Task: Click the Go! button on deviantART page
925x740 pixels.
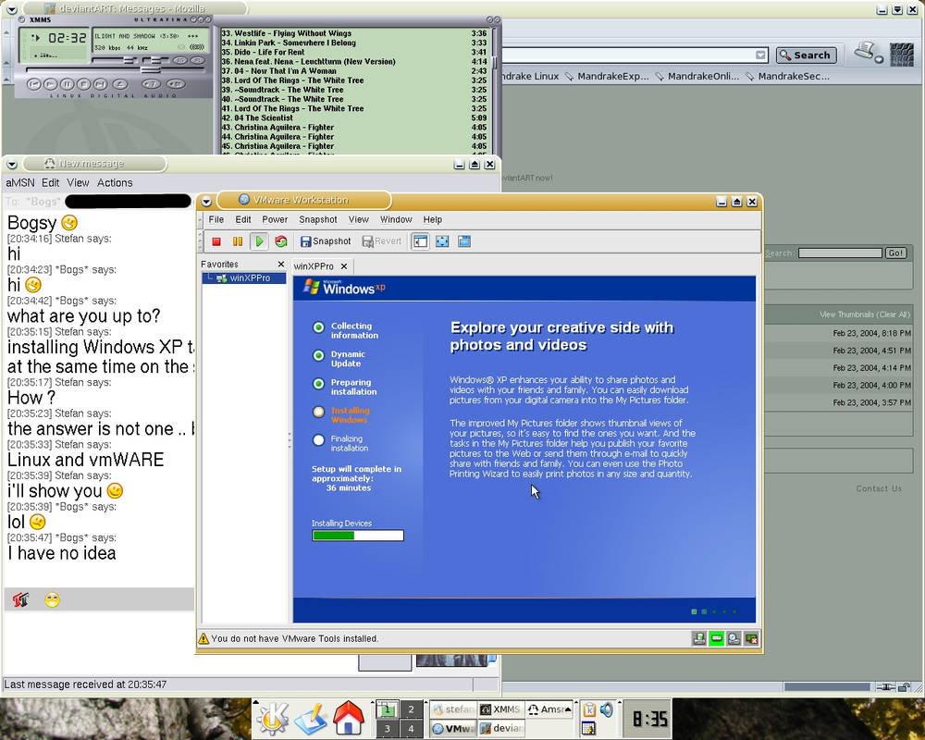Action: (x=895, y=253)
